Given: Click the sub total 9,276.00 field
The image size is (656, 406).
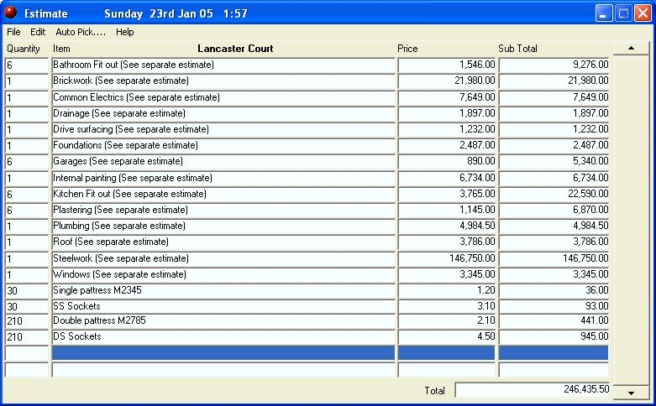Looking at the screenshot, I should click(x=554, y=65).
